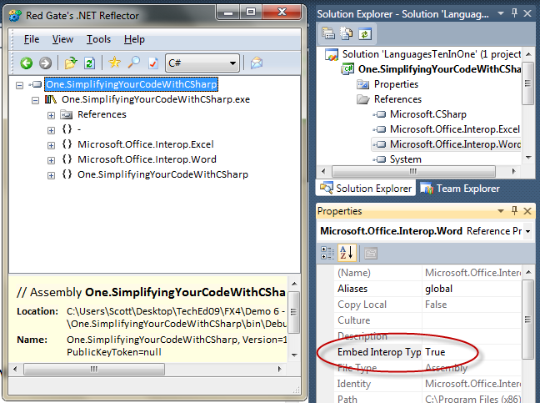Click the Open assembly folder icon

point(71,63)
